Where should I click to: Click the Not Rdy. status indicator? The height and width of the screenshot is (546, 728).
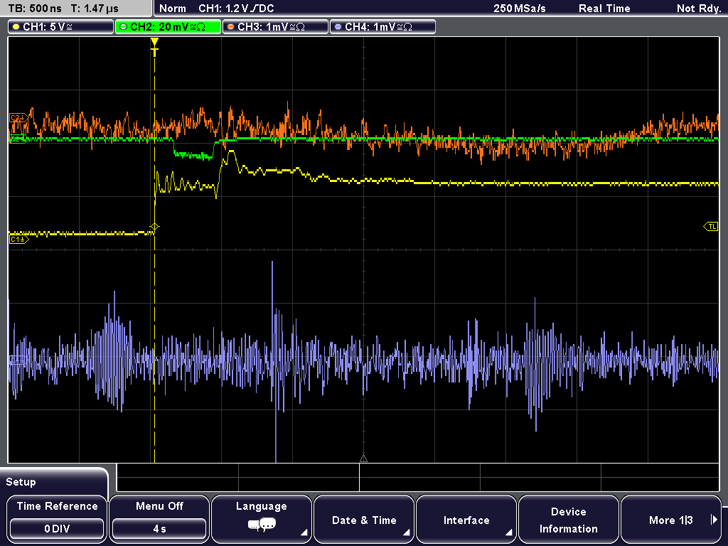tap(698, 9)
